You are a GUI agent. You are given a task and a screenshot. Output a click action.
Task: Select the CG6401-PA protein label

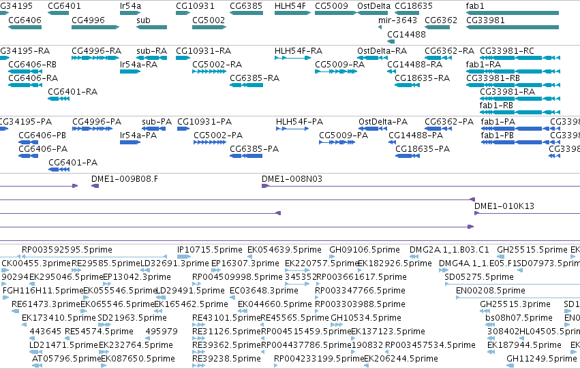coord(73,163)
